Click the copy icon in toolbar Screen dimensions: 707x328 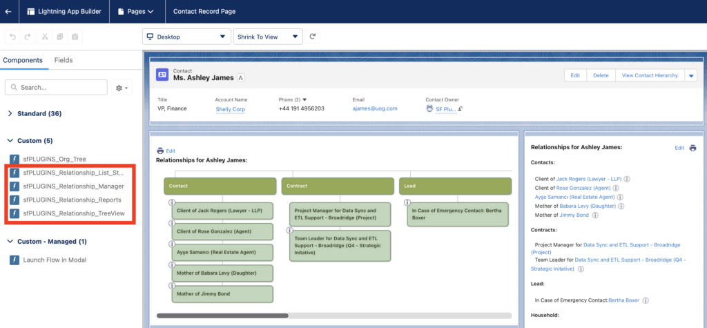(x=60, y=37)
